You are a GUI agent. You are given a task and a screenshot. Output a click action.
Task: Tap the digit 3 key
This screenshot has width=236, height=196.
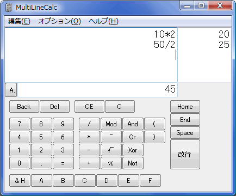(63, 150)
